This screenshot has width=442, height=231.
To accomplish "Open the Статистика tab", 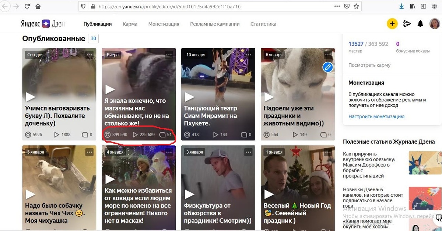I will tap(263, 24).
